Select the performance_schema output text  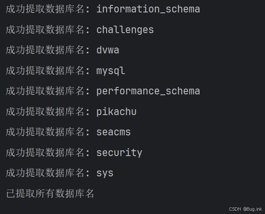(x=148, y=91)
